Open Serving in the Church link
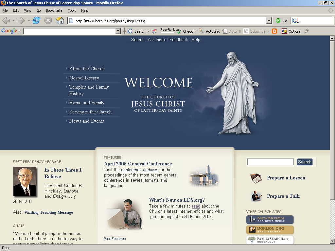Screen dimensions: 335x251 coord(90,112)
